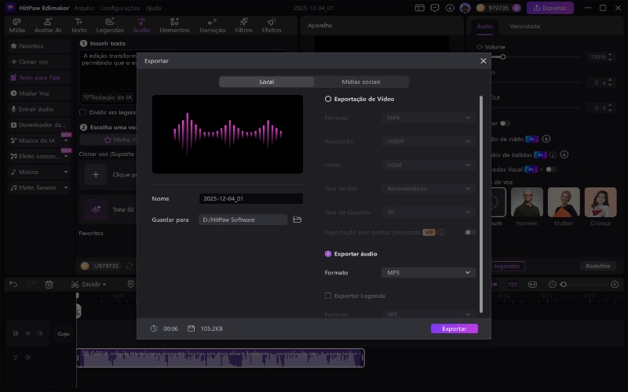Adjust the Volume slider

(x=503, y=57)
